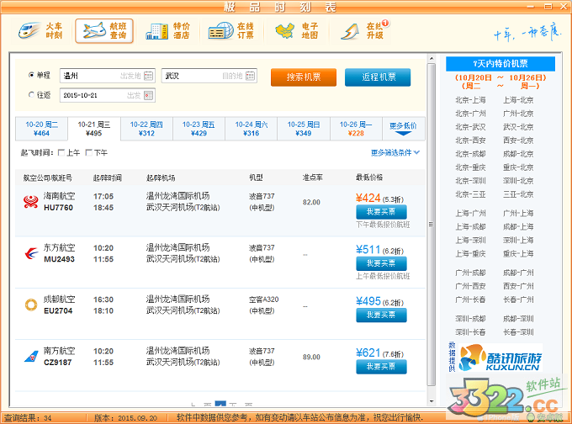Click the calendar icon in departure date field

pyautogui.click(x=149, y=95)
